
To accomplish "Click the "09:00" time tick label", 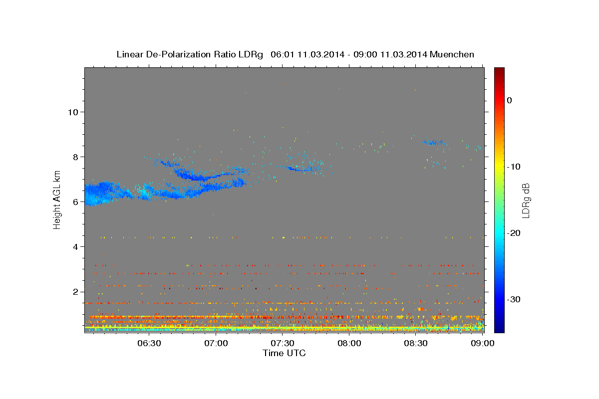I will 483,343.
